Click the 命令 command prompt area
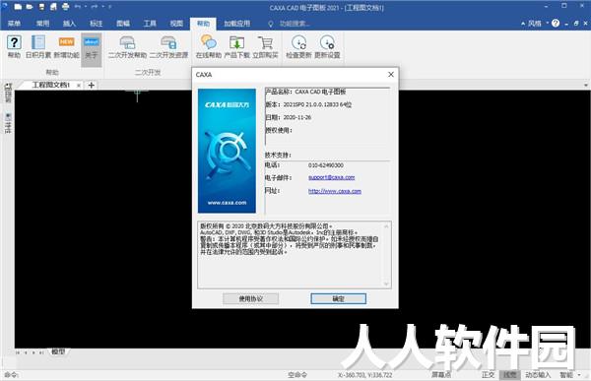The image size is (591, 381). [x=11, y=375]
